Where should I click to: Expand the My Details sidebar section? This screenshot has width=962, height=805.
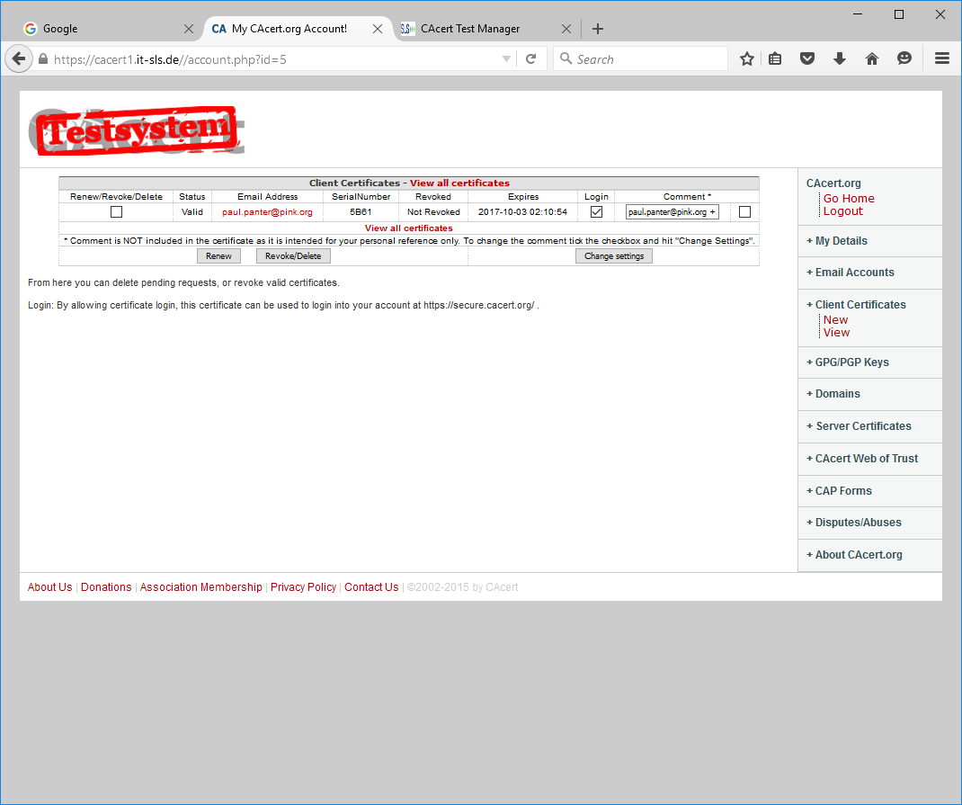[841, 241]
